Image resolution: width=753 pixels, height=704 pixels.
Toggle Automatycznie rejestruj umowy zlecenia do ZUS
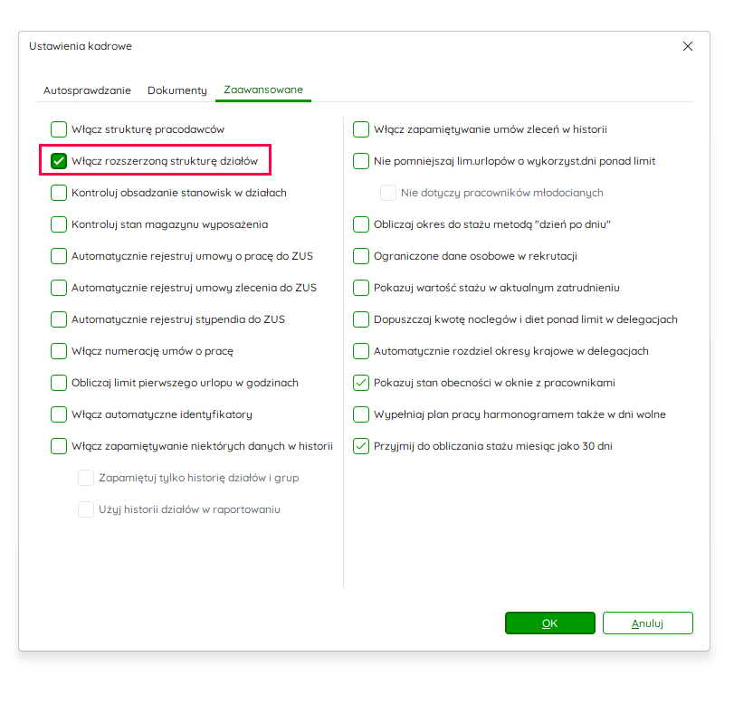tap(59, 288)
